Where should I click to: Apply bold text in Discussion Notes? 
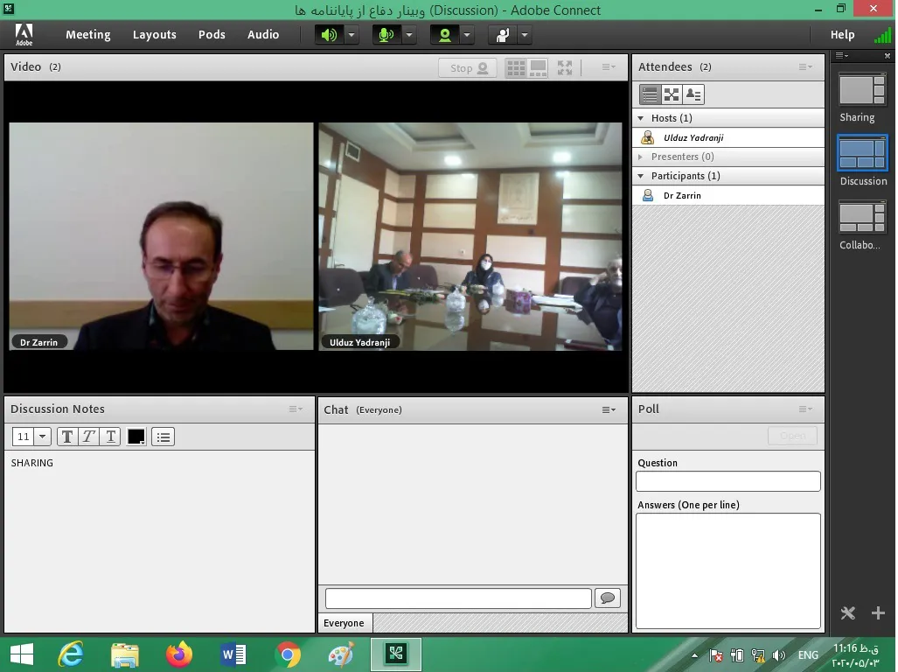(x=66, y=437)
